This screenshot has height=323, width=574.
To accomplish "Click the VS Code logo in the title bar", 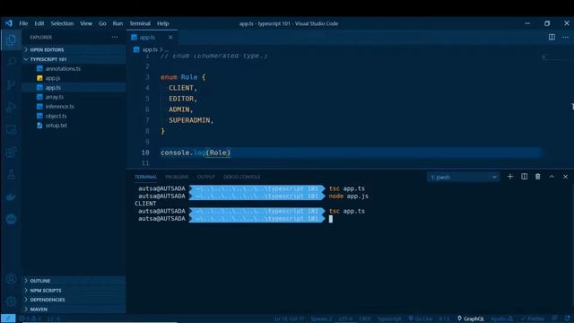I will click(x=8, y=23).
